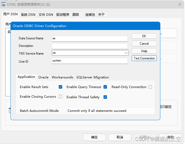Open the 文件 DSN tab

tap(46, 15)
